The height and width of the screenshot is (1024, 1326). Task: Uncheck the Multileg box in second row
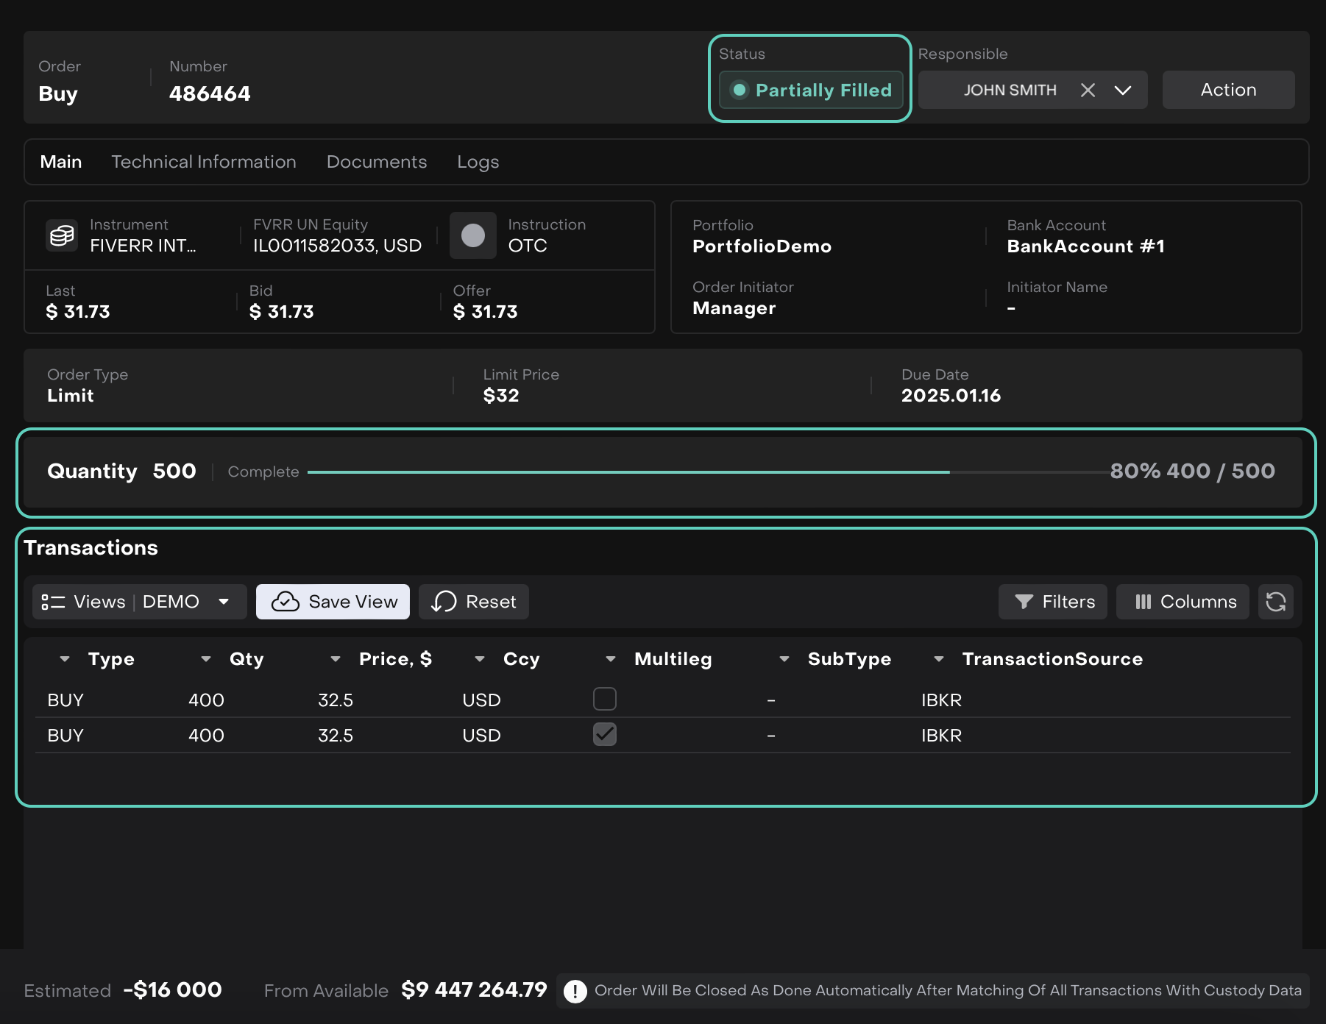(x=604, y=734)
